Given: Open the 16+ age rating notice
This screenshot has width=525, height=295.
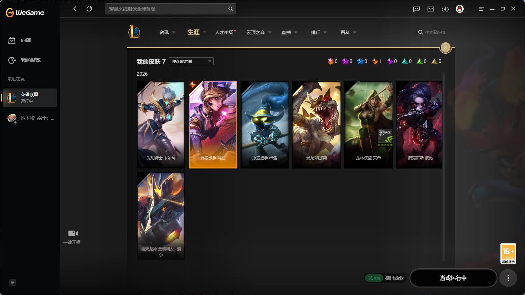Looking at the screenshot, I should pyautogui.click(x=508, y=253).
